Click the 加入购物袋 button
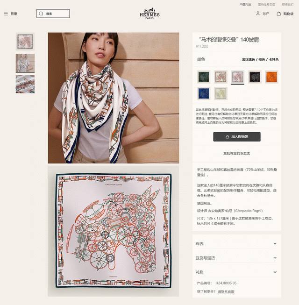299x305 pixels. coord(237,137)
